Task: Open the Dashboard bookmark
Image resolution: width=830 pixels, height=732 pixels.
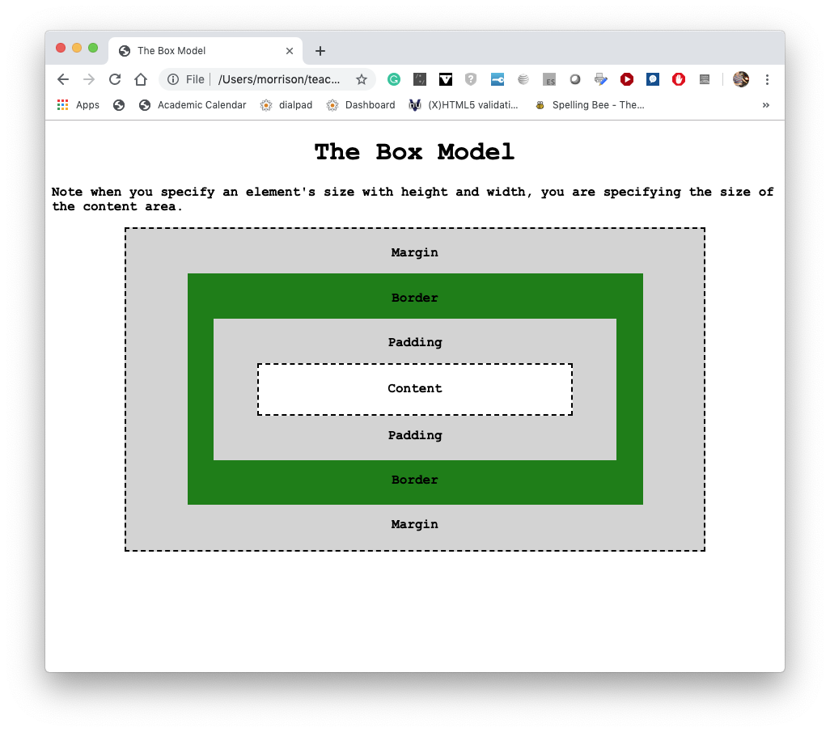Action: [x=361, y=105]
